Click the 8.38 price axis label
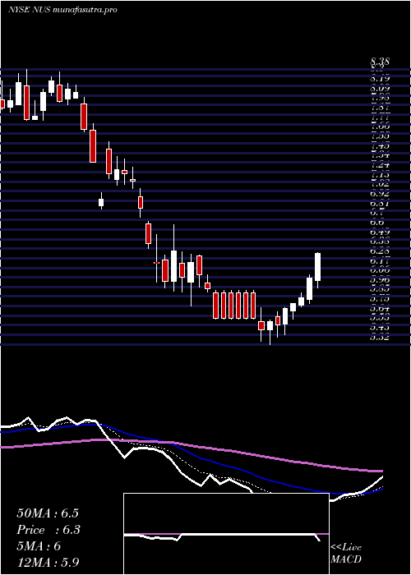The image size is (411, 575). 380,62
